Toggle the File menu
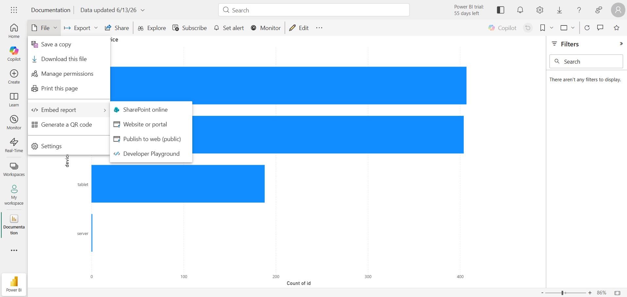The width and height of the screenshot is (627, 297). point(44,28)
